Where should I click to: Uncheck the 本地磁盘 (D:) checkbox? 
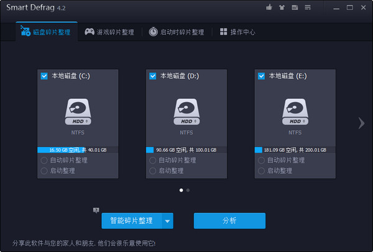(153, 76)
